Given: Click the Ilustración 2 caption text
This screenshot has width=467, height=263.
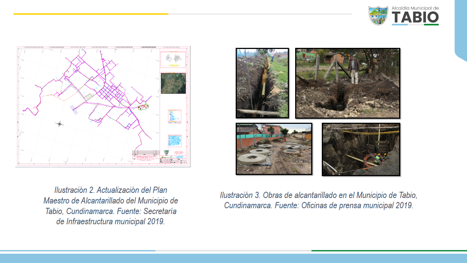Looking at the screenshot, I should (x=111, y=206).
